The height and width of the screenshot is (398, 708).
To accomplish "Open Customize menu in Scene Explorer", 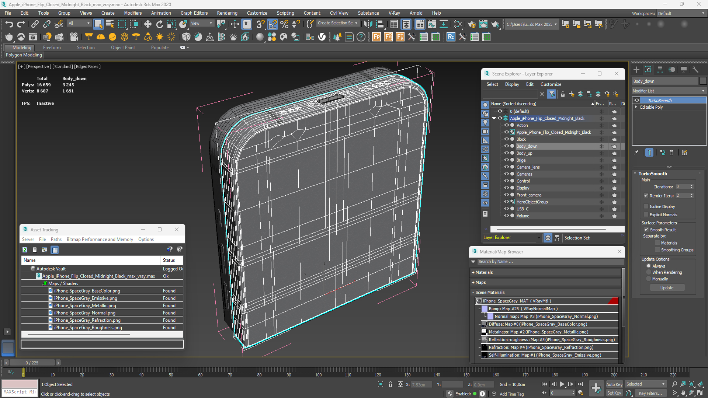I will click(x=551, y=84).
